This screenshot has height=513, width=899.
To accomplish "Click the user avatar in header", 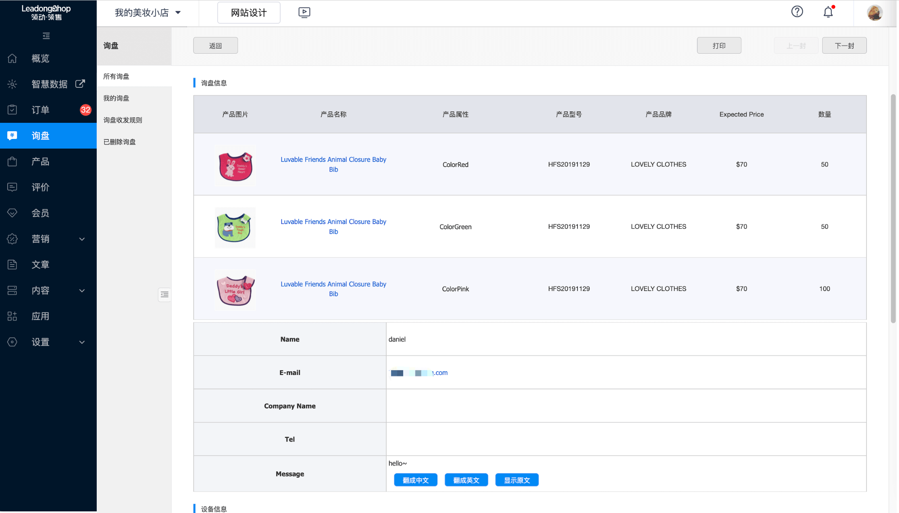I will click(x=874, y=12).
